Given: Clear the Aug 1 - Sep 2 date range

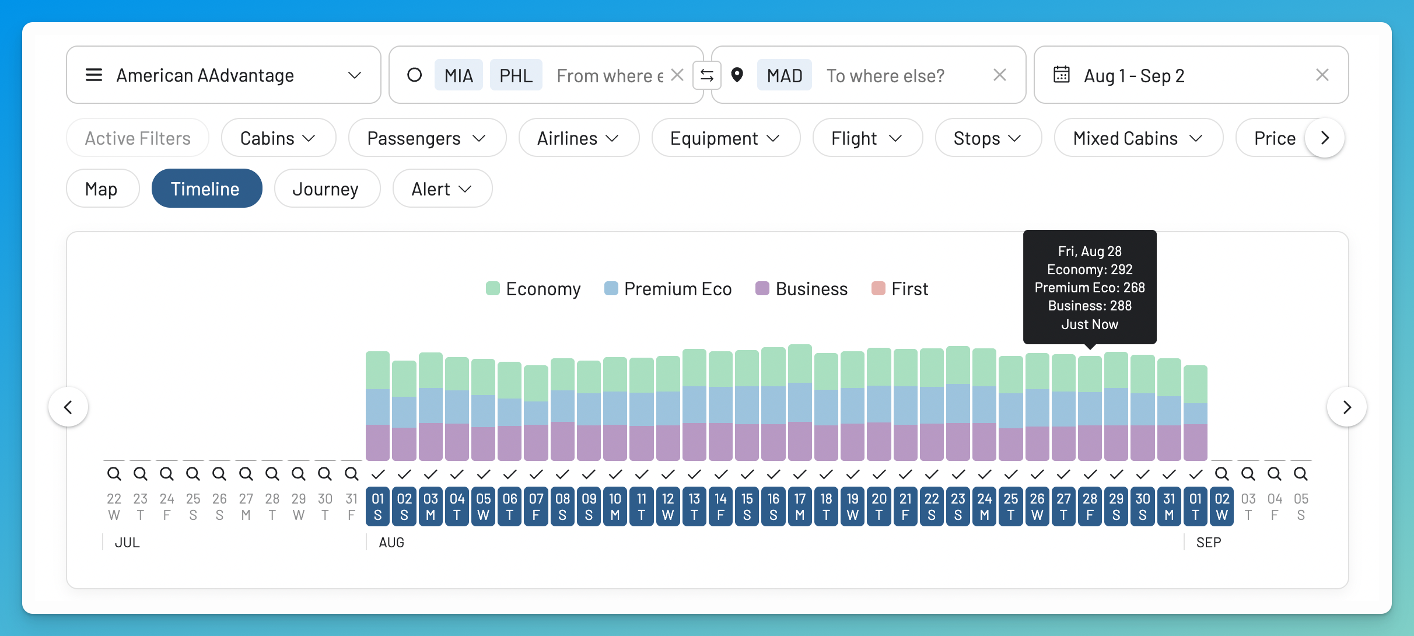Looking at the screenshot, I should [1322, 75].
